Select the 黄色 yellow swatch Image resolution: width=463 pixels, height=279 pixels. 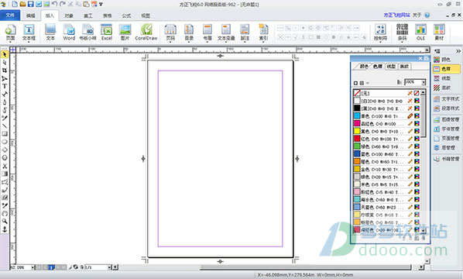coord(386,131)
